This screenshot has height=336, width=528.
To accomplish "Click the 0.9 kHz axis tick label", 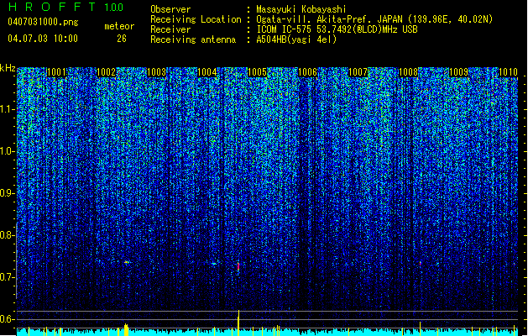I will pos(7,193).
